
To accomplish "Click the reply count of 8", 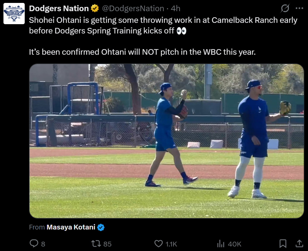I will point(43,244).
